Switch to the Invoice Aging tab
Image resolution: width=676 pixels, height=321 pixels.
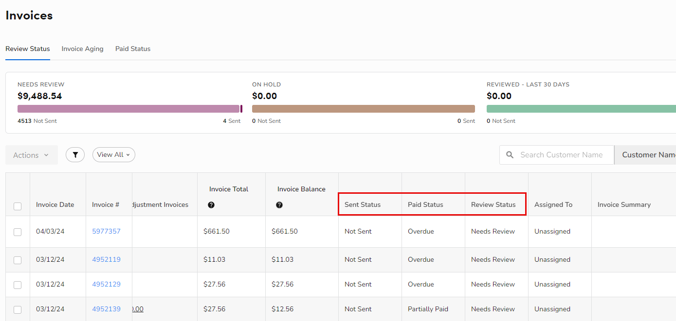click(82, 49)
